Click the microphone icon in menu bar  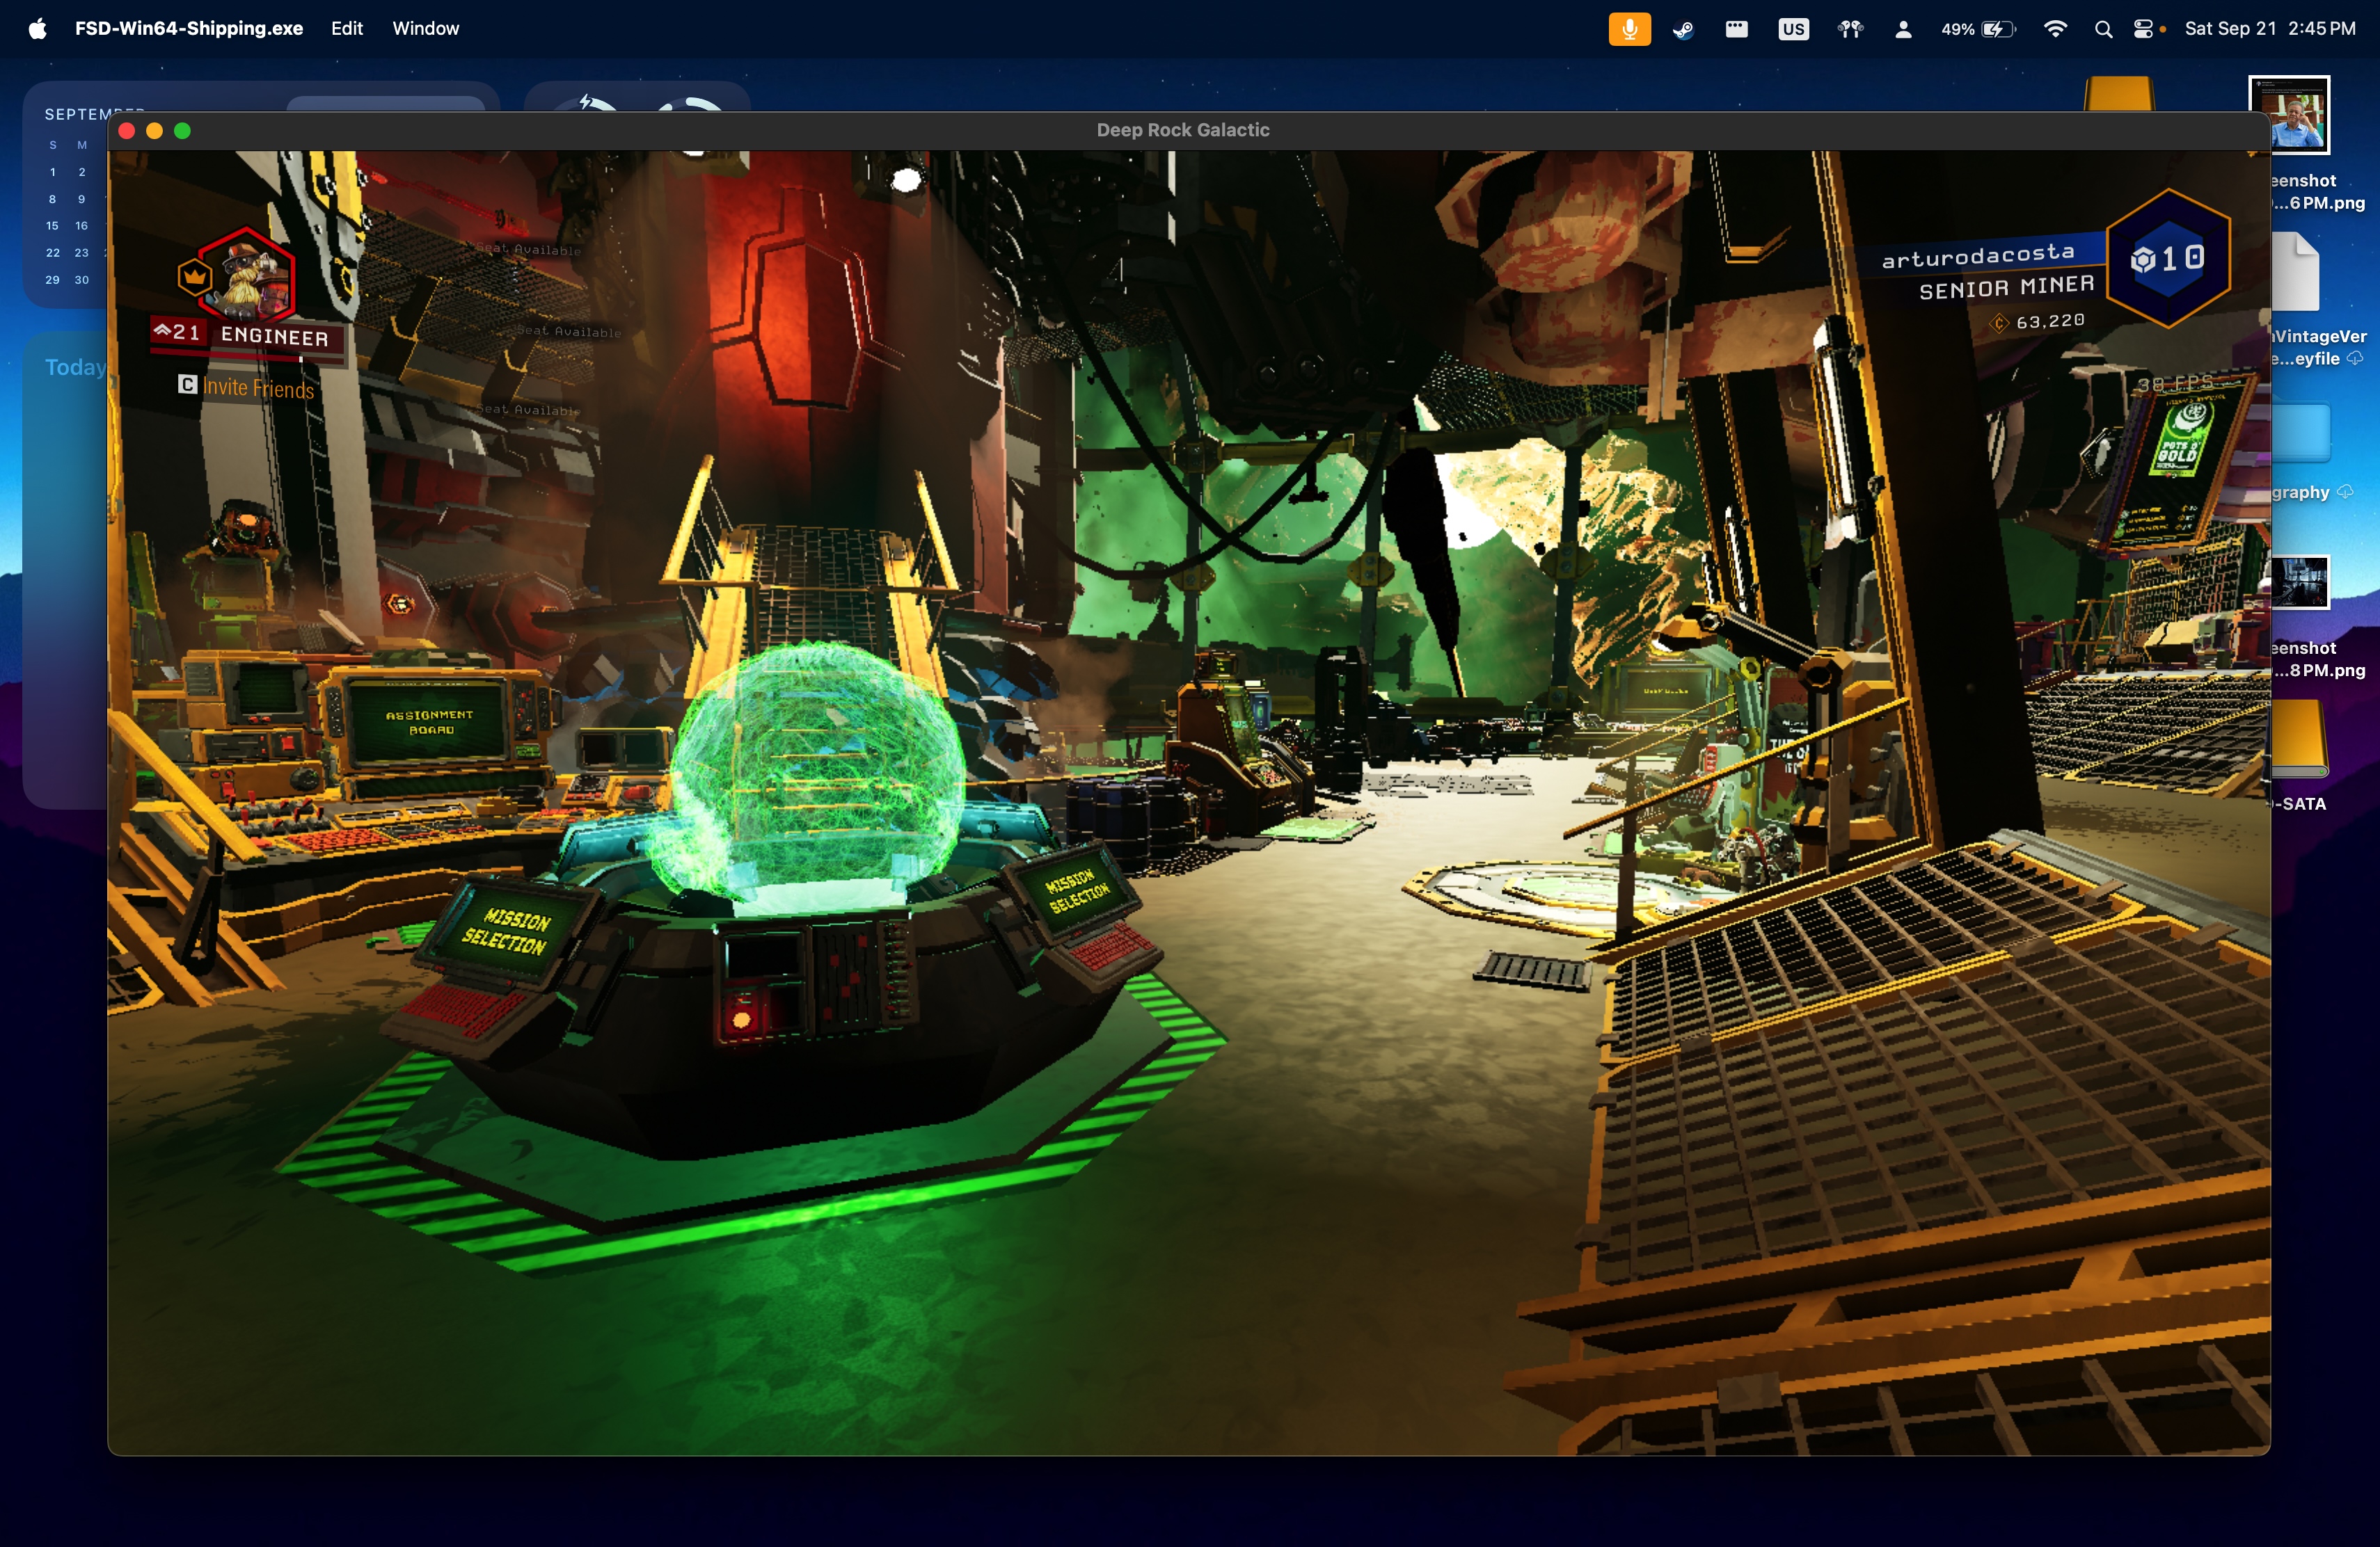[1629, 29]
